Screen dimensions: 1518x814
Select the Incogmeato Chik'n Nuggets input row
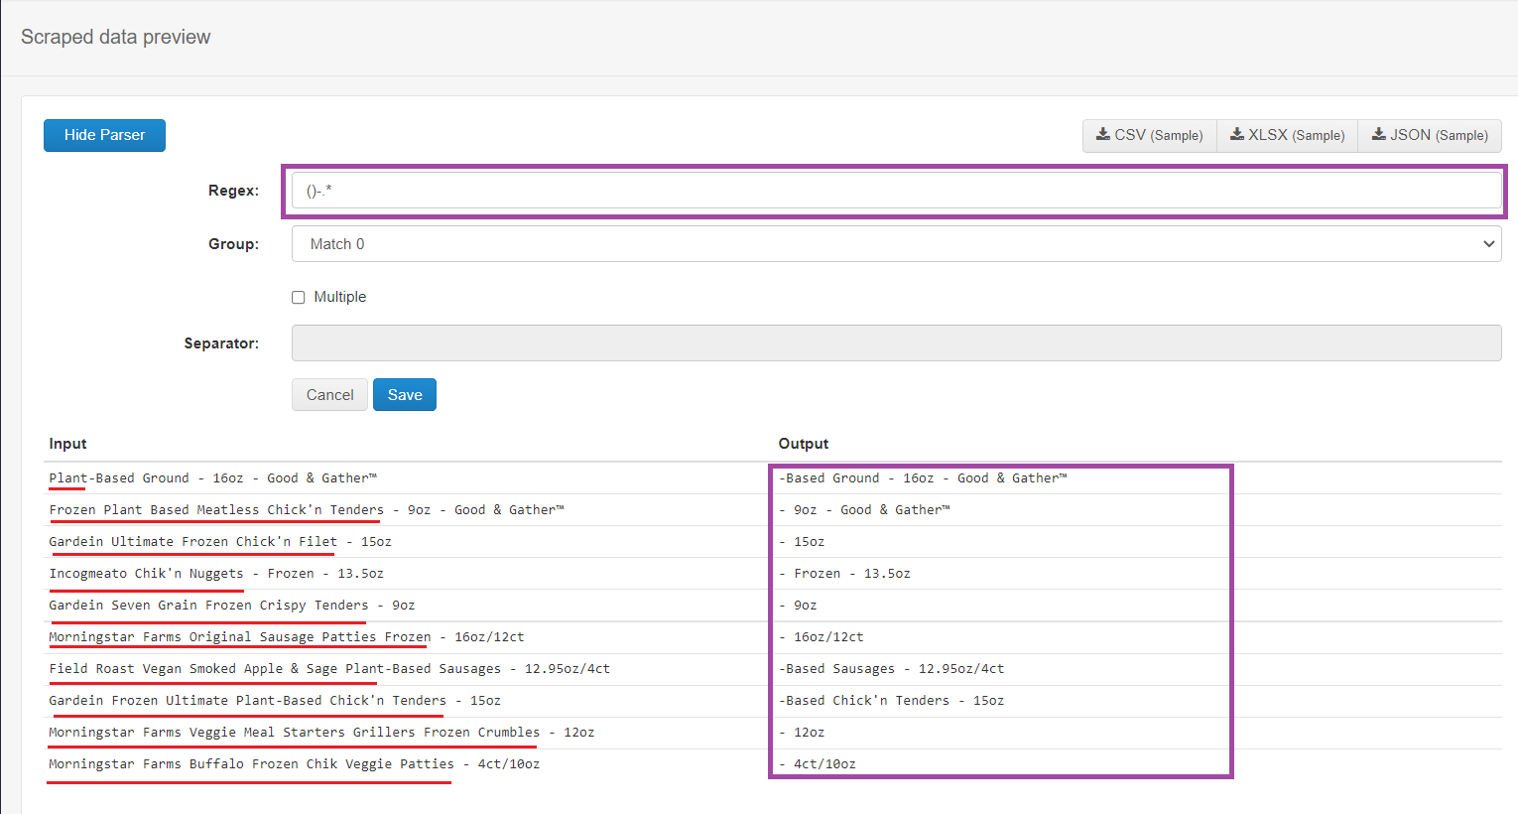click(216, 574)
